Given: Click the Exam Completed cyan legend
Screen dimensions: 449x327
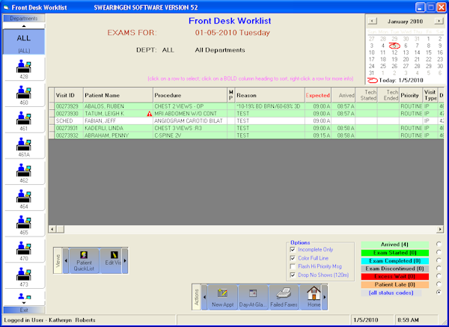Looking at the screenshot, I should [x=394, y=261].
